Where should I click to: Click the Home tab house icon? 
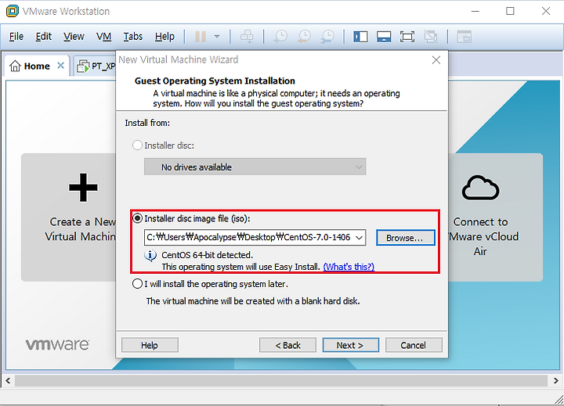coord(15,66)
